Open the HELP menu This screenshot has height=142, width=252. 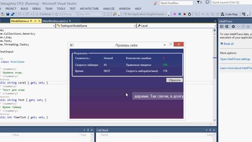point(138,9)
